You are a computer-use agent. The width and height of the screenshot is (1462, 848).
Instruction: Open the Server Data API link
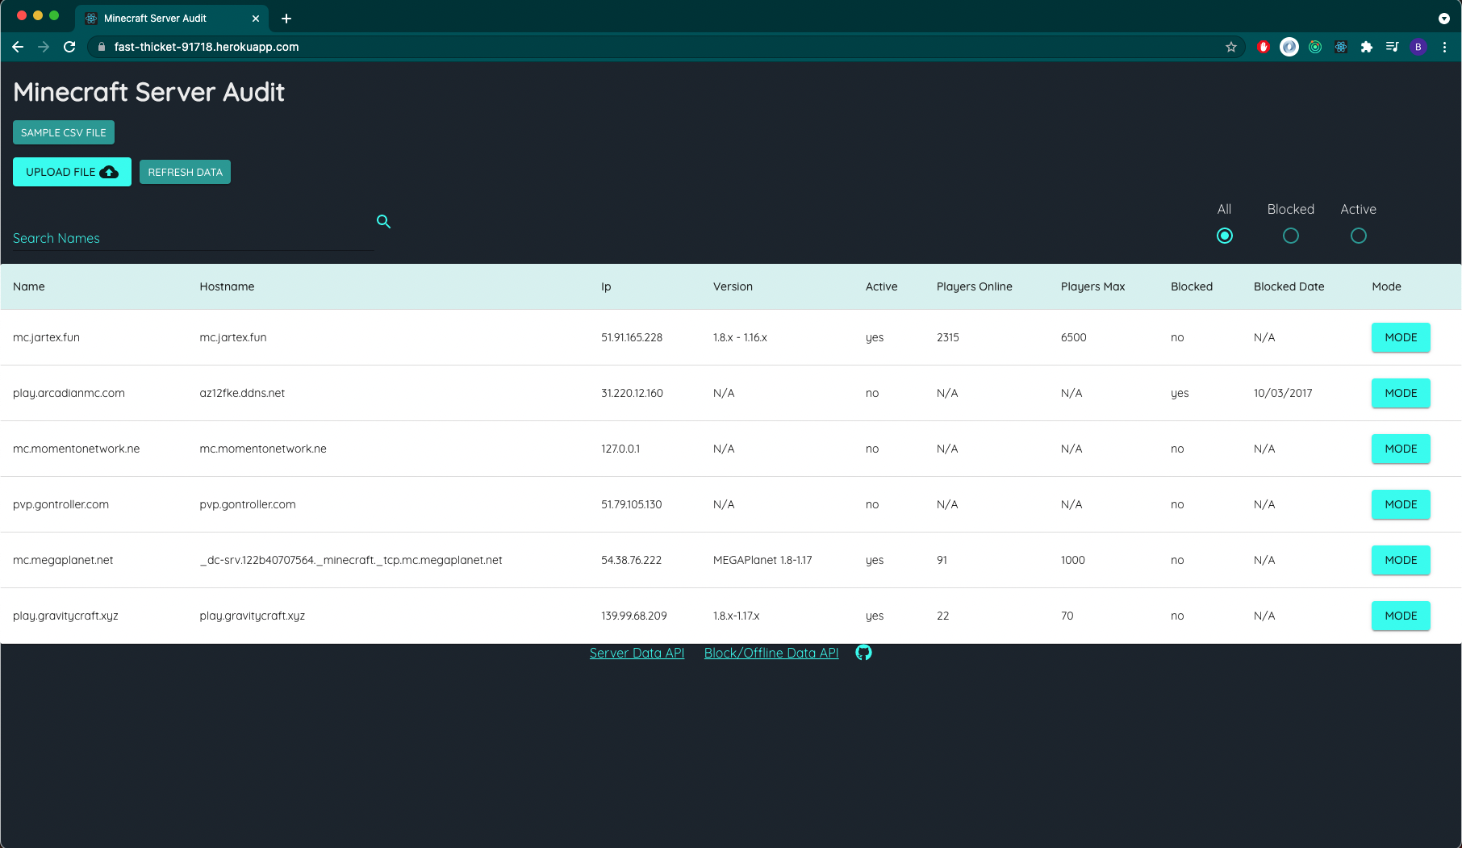coord(637,653)
